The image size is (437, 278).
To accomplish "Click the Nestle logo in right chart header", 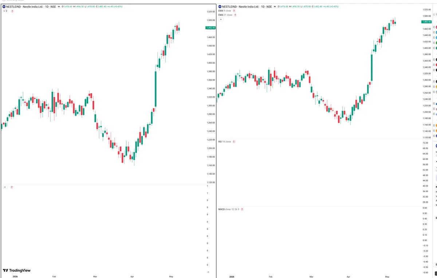I will (x=219, y=7).
